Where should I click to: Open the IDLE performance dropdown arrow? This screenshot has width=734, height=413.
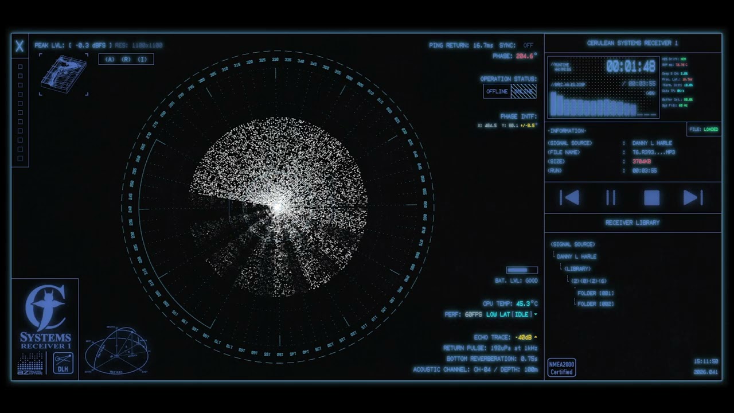tap(536, 314)
